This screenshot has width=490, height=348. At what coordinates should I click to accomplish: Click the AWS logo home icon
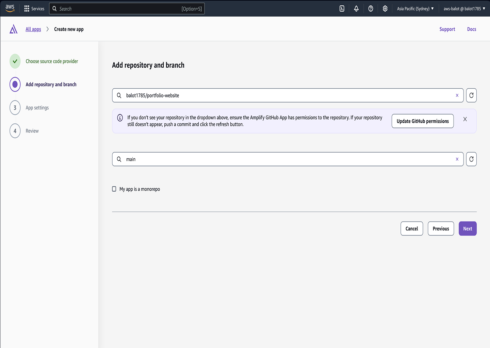coord(10,8)
